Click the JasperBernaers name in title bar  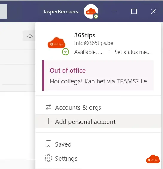pyautogui.click(x=61, y=12)
